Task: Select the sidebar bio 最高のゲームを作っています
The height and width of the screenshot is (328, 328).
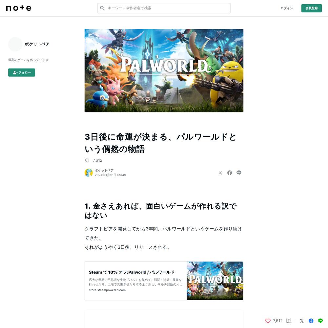Action: click(29, 60)
